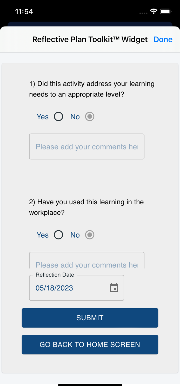Tap the battery level indicator

[x=165, y=11]
